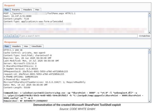Switch to Response Raw tab
The image size is (154, 111).
pyautogui.click(x=7, y=46)
